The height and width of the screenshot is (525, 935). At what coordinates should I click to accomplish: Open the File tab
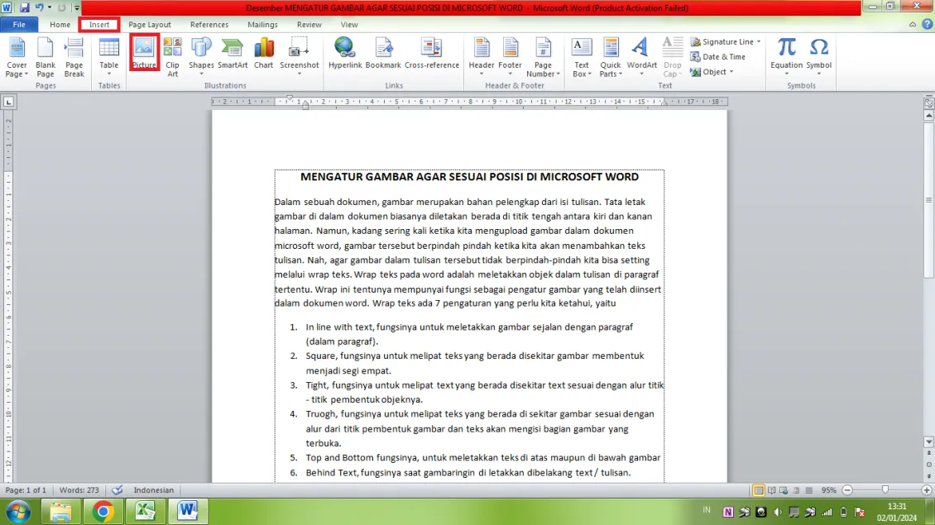pyautogui.click(x=19, y=25)
